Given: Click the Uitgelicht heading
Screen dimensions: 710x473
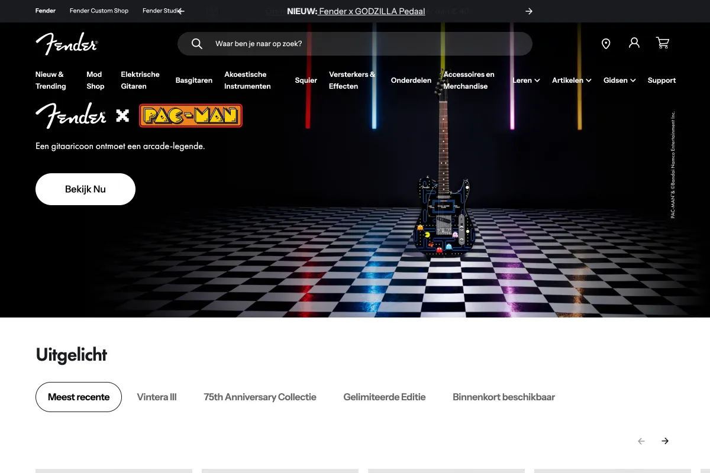Looking at the screenshot, I should 72,355.
